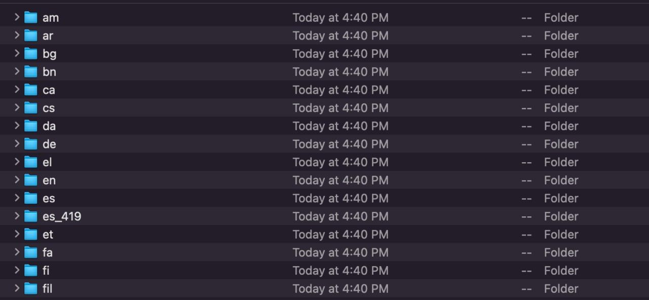Click the 'am' folder icon
The height and width of the screenshot is (300, 649).
[x=31, y=18]
